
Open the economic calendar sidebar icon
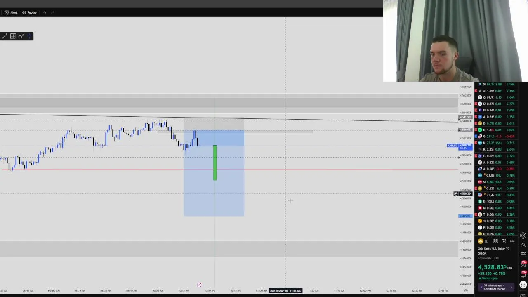523,255
